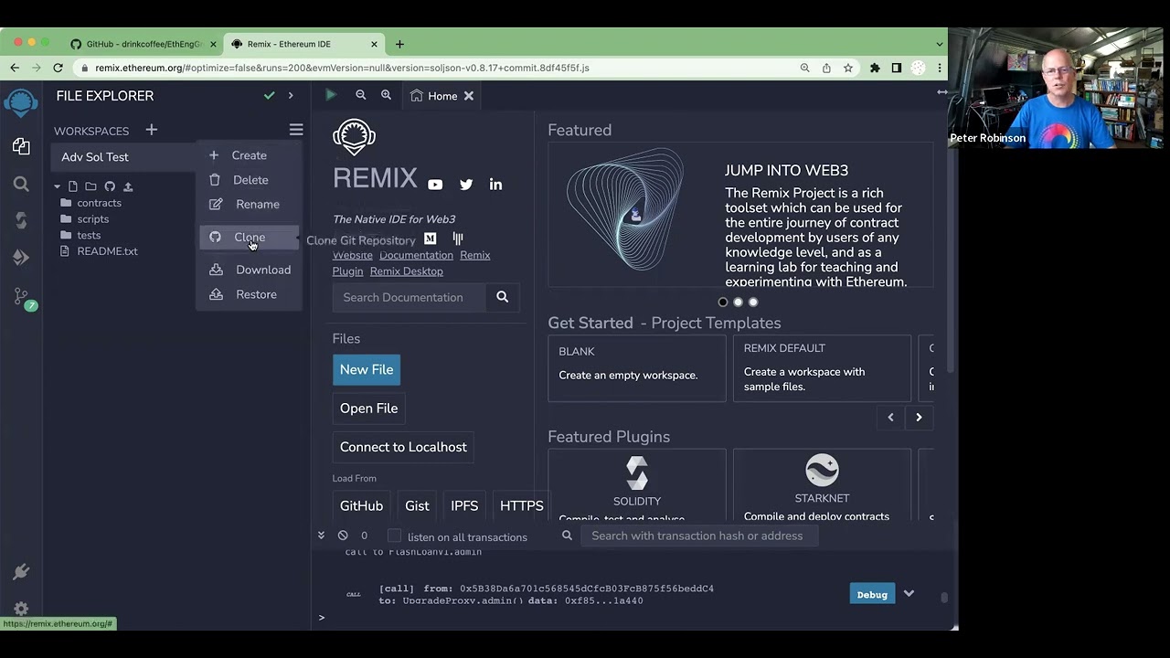Open README.txt in file explorer

107,251
